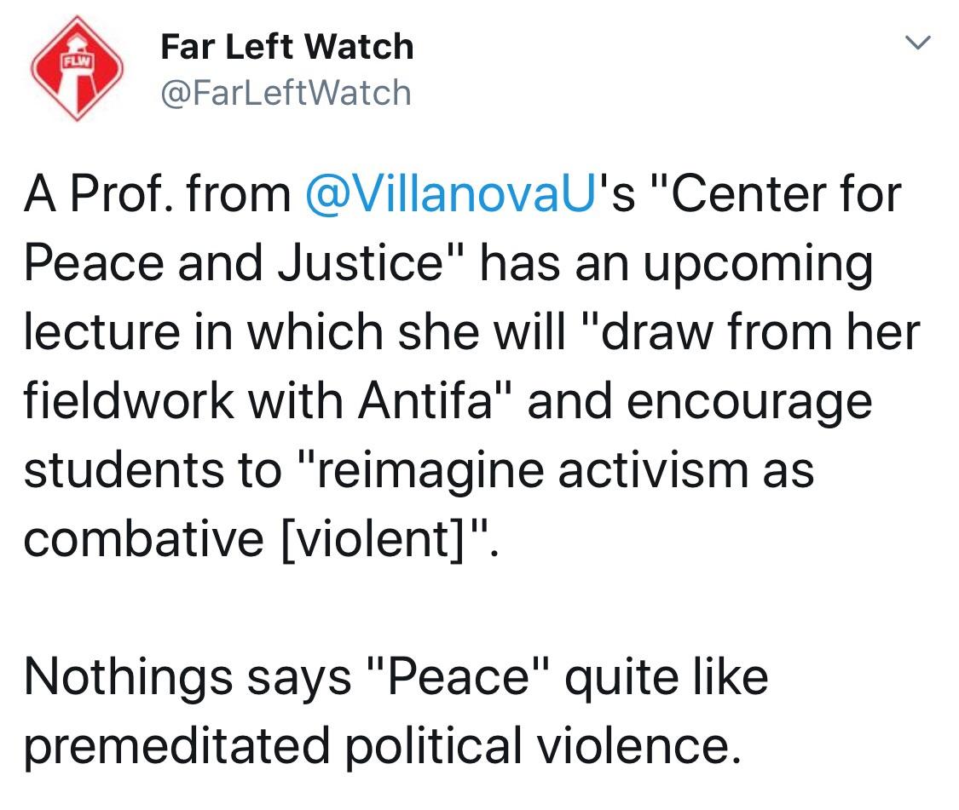Click the word "students" in tweet body
959x810 pixels.
[124, 470]
